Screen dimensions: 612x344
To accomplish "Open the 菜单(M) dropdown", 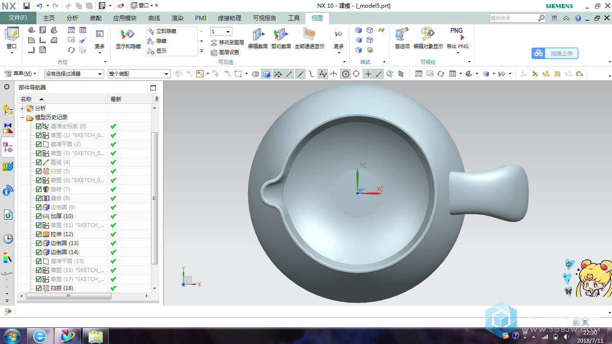I will point(21,74).
